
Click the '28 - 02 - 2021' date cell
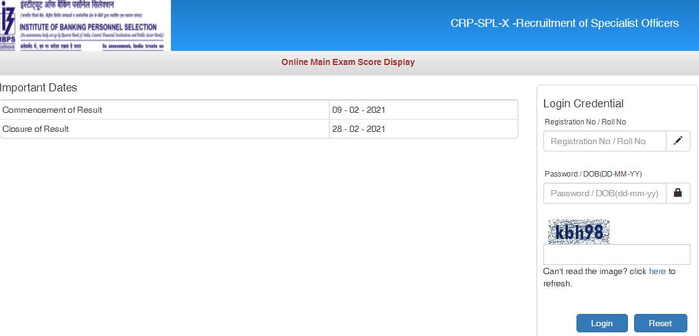(423, 129)
